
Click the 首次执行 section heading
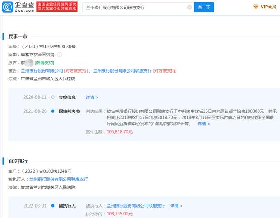tap(18, 161)
